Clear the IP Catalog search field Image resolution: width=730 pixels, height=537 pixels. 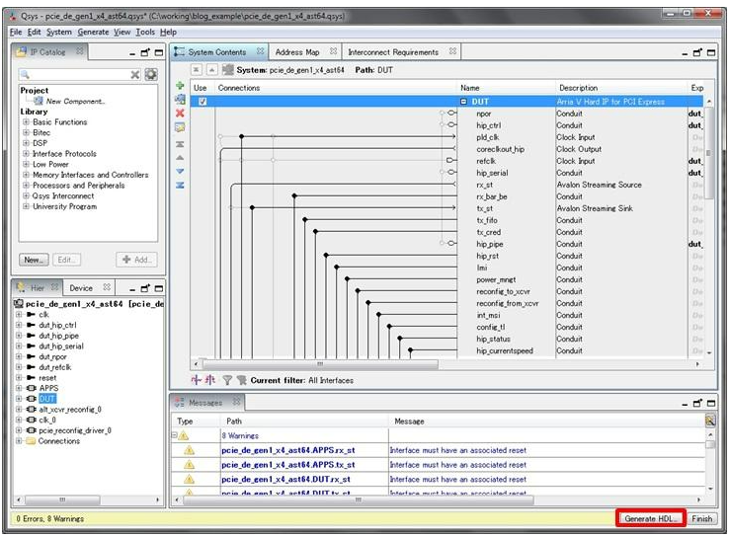click(x=135, y=74)
